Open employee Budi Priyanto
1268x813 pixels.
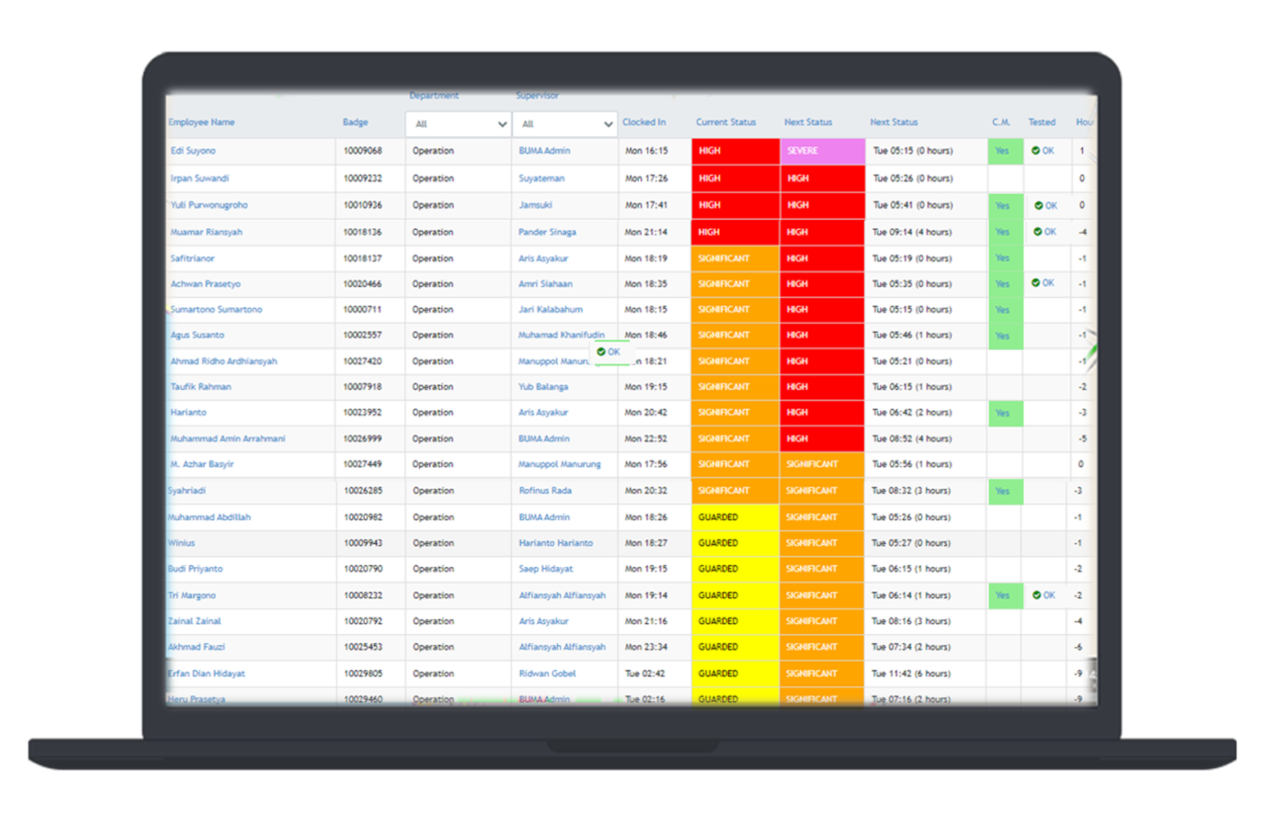196,568
